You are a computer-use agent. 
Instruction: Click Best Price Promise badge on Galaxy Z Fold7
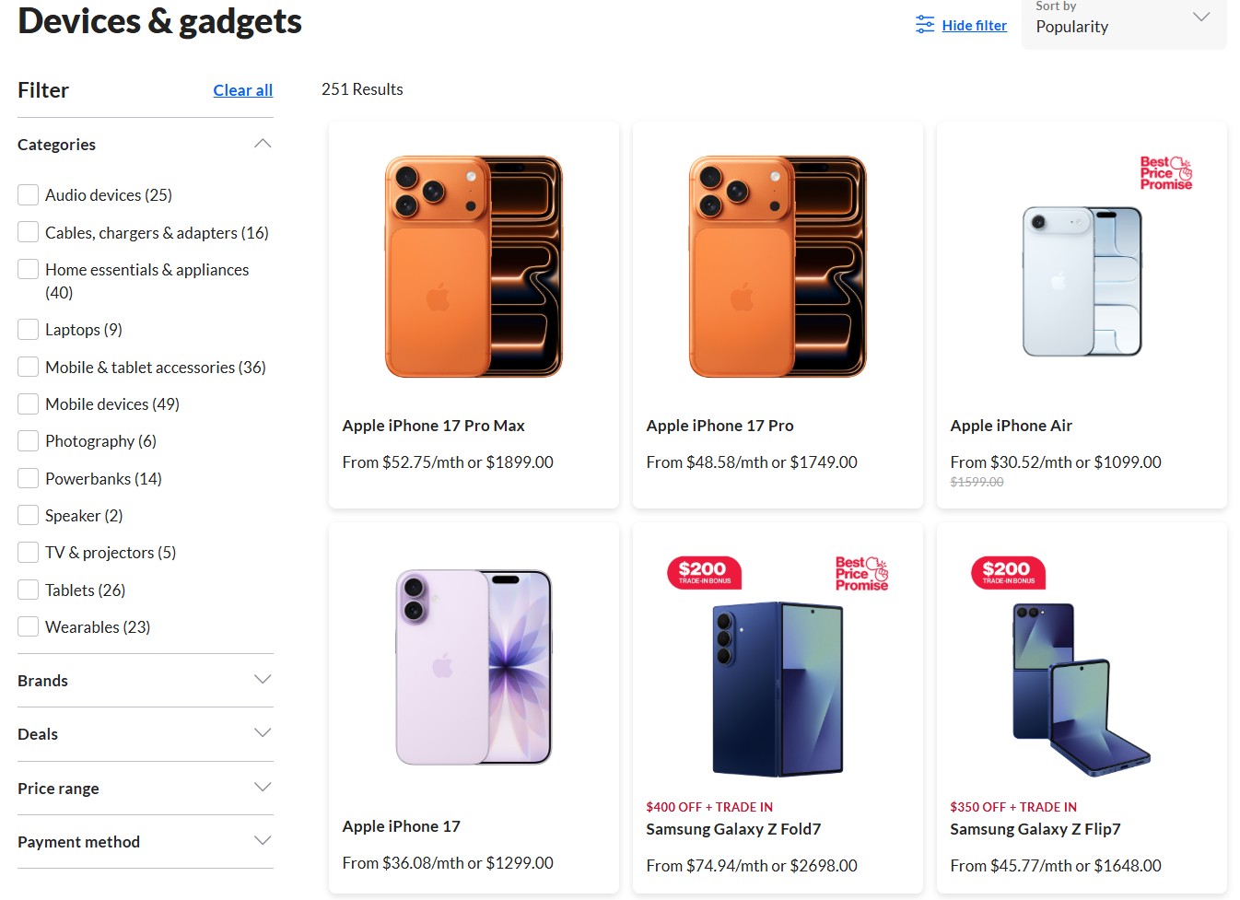tap(861, 573)
